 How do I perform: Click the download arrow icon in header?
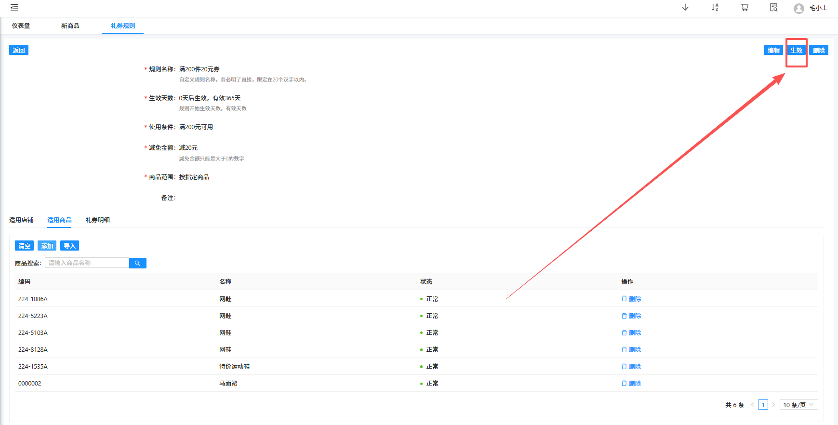[x=685, y=8]
